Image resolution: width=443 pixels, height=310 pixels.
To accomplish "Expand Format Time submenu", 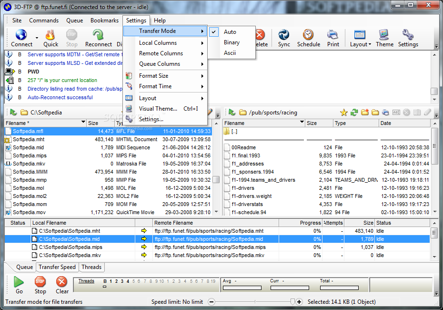I will pyautogui.click(x=165, y=86).
